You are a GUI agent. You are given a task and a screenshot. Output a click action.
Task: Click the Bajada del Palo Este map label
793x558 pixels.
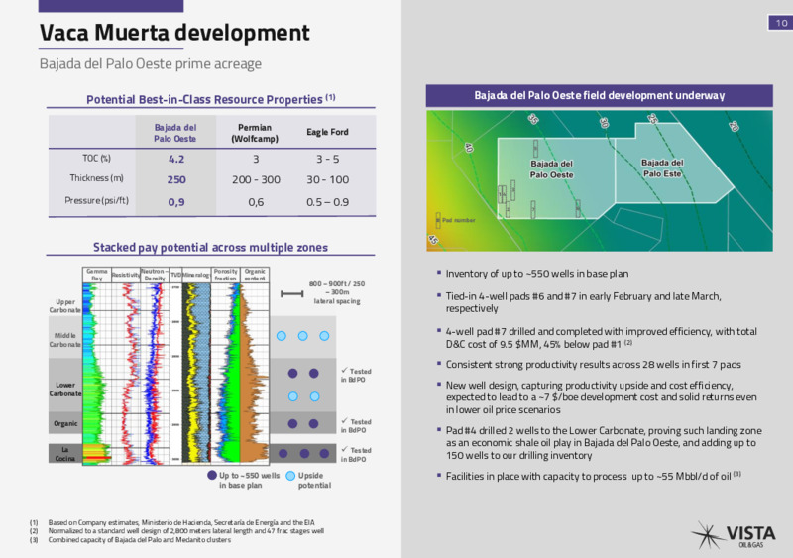[x=662, y=167]
